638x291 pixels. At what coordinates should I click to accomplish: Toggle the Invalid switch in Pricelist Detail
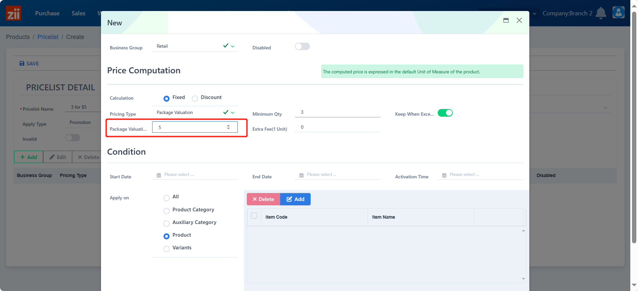click(73, 138)
